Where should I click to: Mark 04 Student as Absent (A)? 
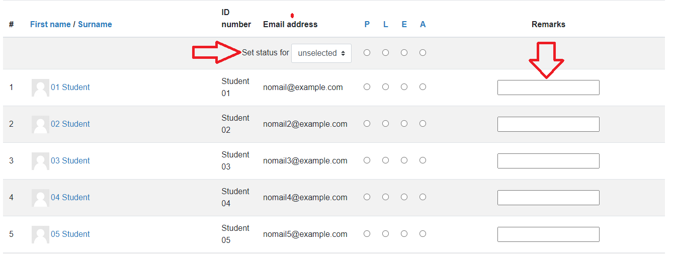[423, 197]
